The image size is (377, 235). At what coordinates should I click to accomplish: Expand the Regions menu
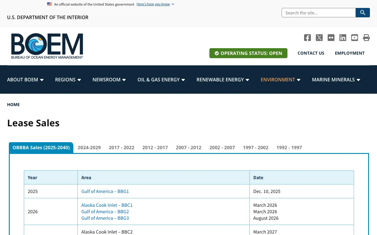[68, 80]
